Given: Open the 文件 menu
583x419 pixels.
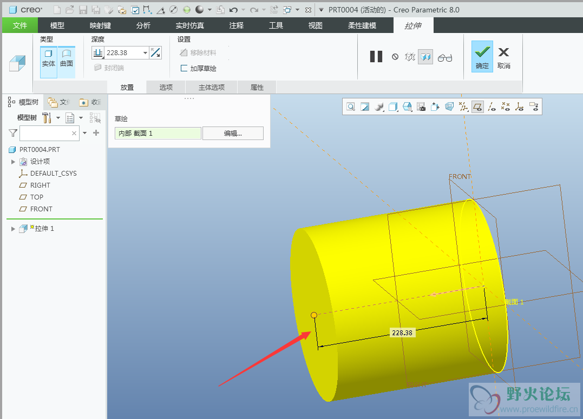Looking at the screenshot, I should tap(19, 25).
